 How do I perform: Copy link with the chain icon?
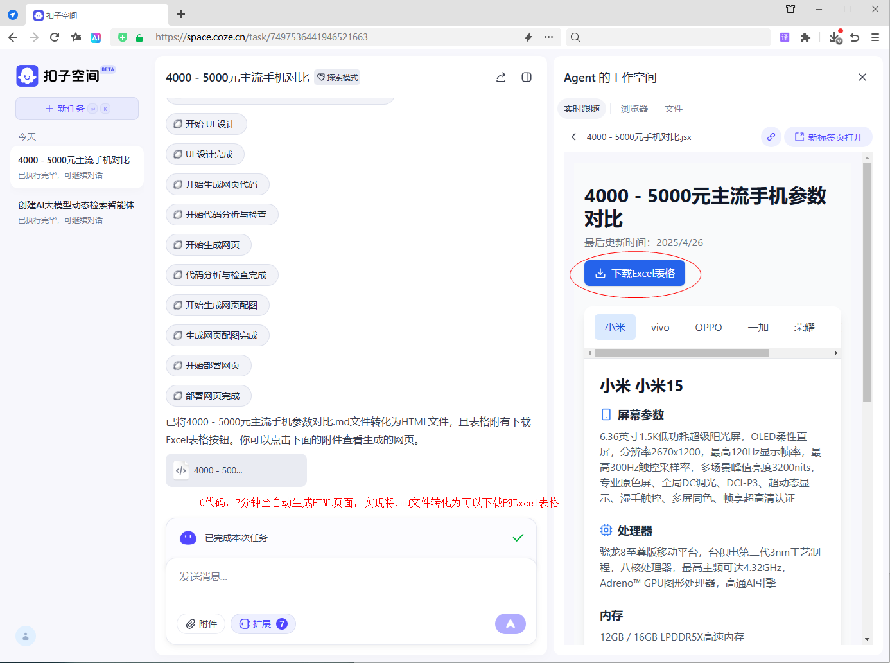(x=771, y=137)
